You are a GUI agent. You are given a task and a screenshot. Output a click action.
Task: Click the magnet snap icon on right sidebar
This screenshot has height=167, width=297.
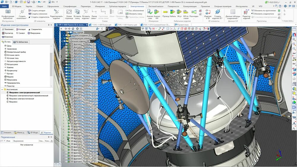click(x=294, y=35)
